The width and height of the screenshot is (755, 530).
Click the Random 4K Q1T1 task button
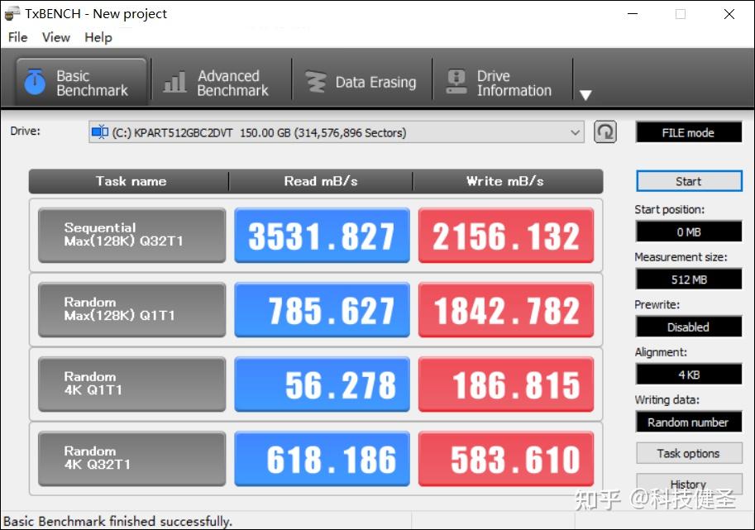point(132,384)
